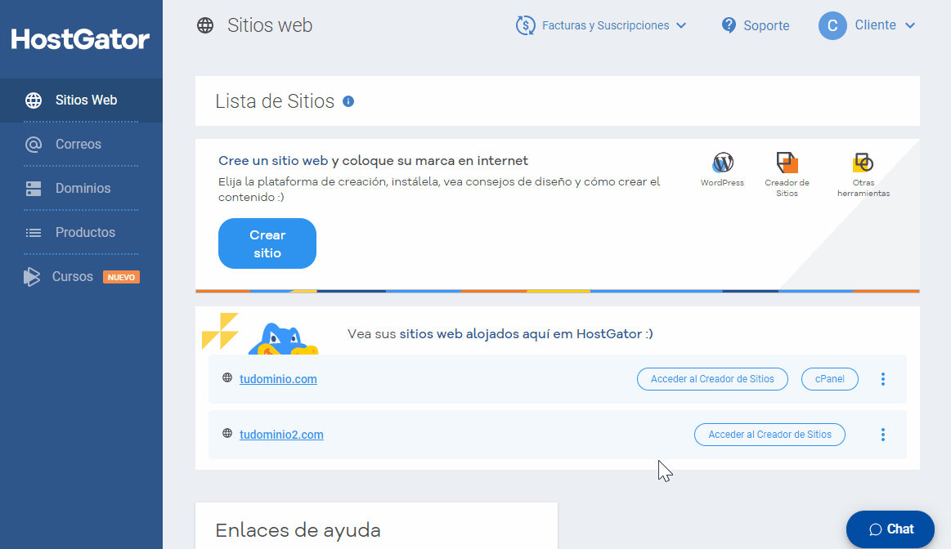The image size is (951, 549).
Task: Click the Productos list icon
Action: click(x=34, y=233)
